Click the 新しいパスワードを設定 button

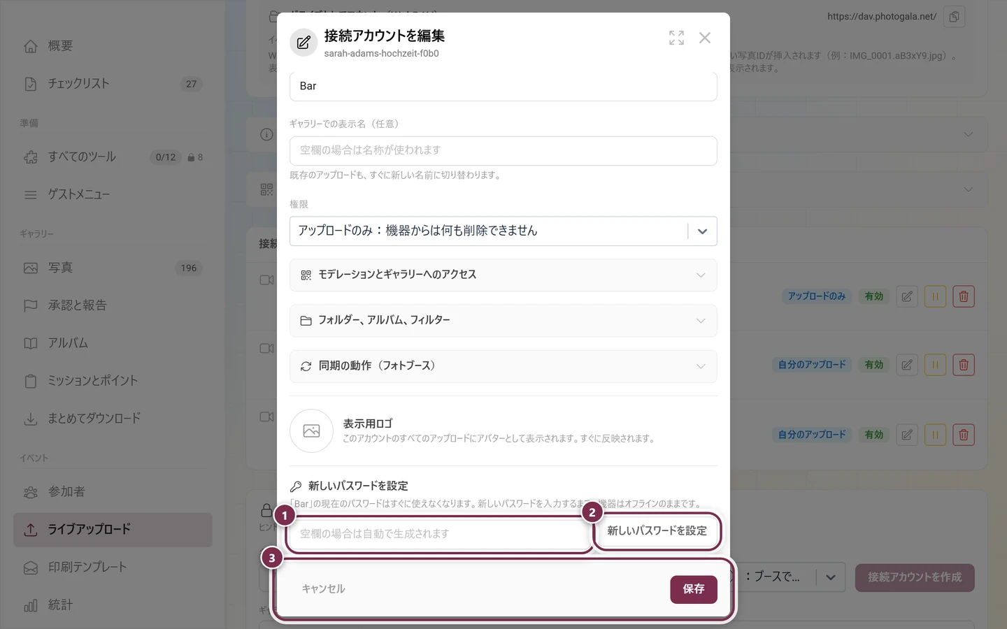coord(657,531)
